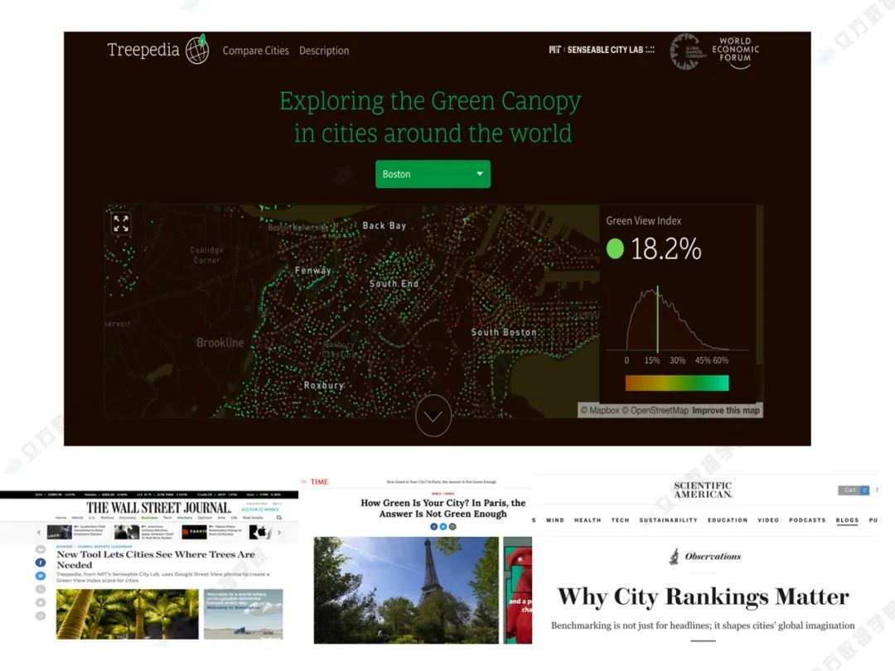Click the Global Shapers Community circular logo
Image resolution: width=895 pixels, height=671 pixels.
(x=688, y=51)
